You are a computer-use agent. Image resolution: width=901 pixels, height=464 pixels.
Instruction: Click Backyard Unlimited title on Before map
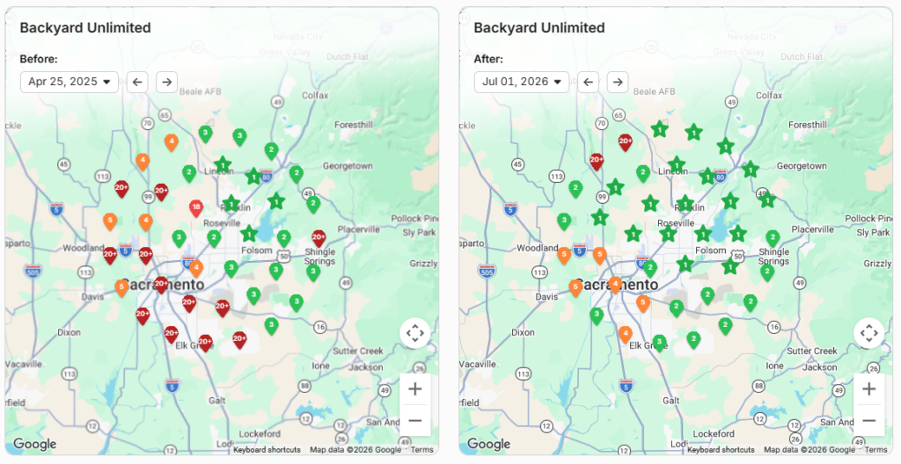pos(85,28)
